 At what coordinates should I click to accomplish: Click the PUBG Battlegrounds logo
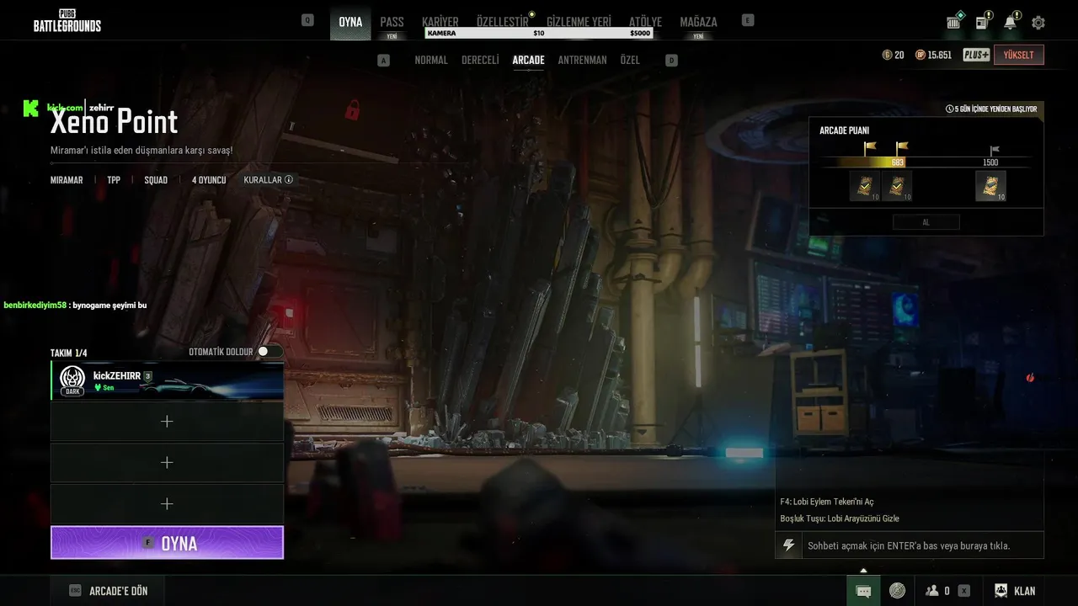point(67,21)
